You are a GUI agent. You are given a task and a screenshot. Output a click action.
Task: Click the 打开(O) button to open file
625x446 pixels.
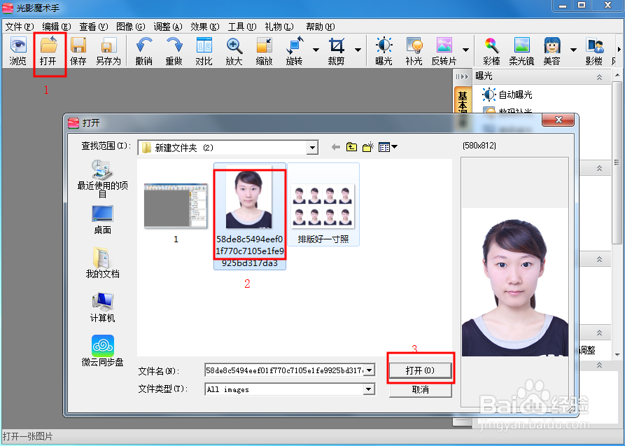point(421,369)
